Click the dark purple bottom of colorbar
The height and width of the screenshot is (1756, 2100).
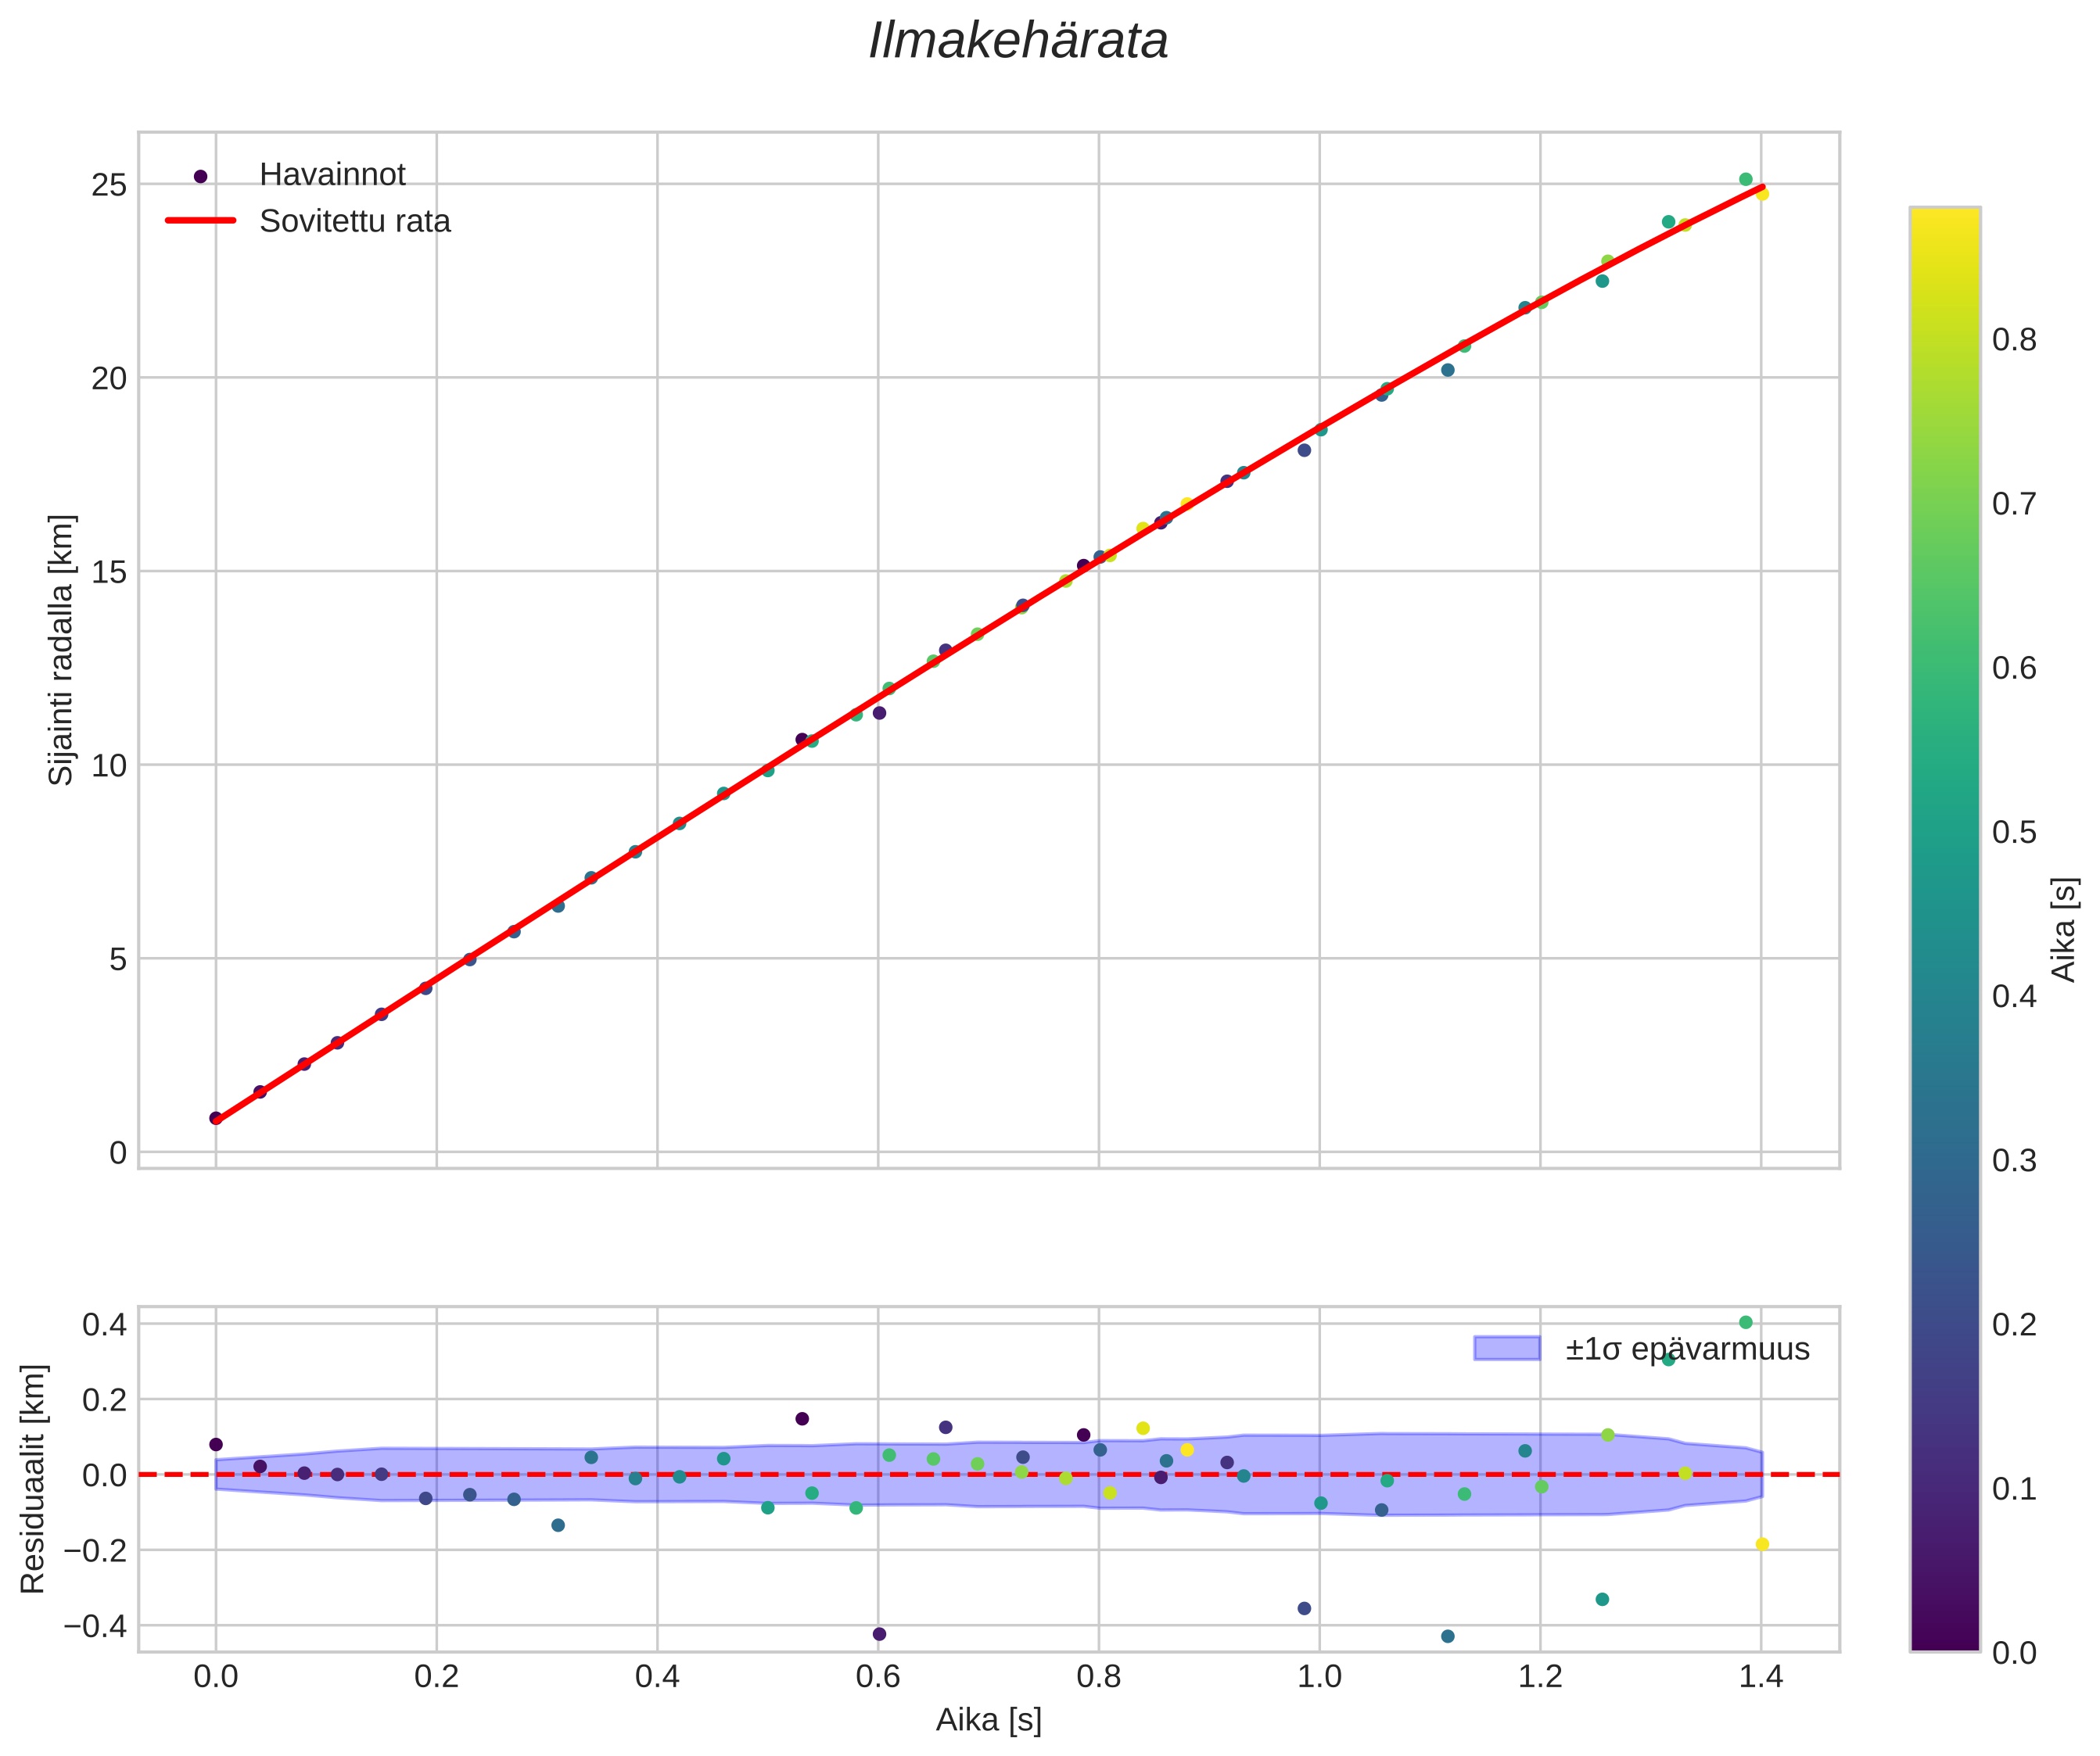click(1944, 1639)
